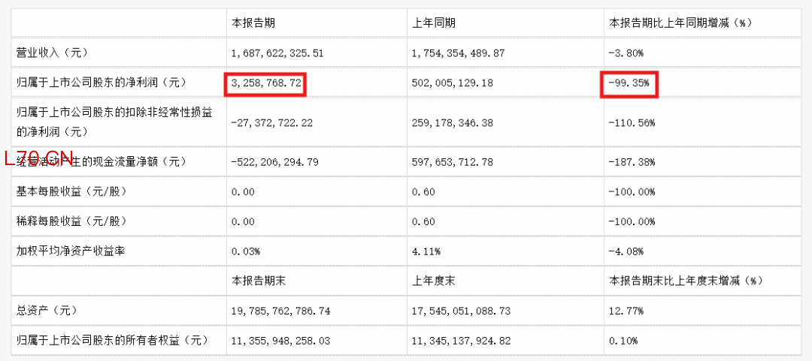Click the red-boxed net profit value 3,258,768.72

click(267, 83)
